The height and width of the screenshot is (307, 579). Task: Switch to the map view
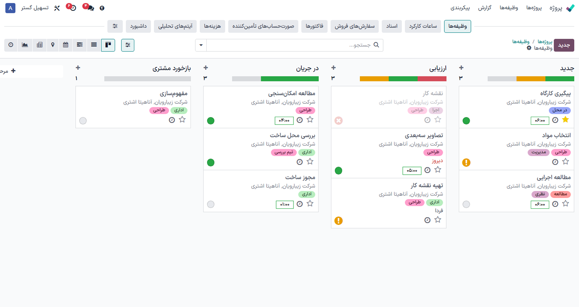(x=53, y=45)
